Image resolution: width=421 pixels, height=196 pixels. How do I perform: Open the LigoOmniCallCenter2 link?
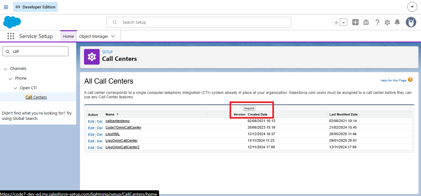pyautogui.click(x=122, y=147)
